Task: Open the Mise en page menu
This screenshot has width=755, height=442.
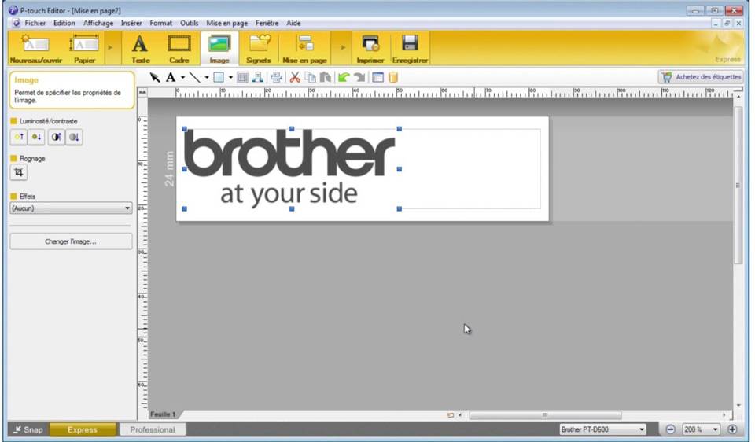Action: [x=226, y=23]
